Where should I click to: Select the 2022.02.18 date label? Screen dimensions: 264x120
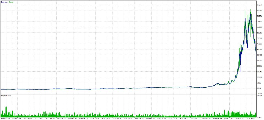tap(16, 118)
